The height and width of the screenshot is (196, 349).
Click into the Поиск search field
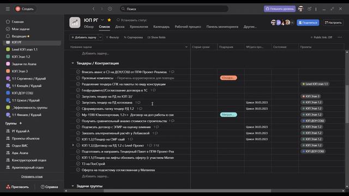(174, 9)
